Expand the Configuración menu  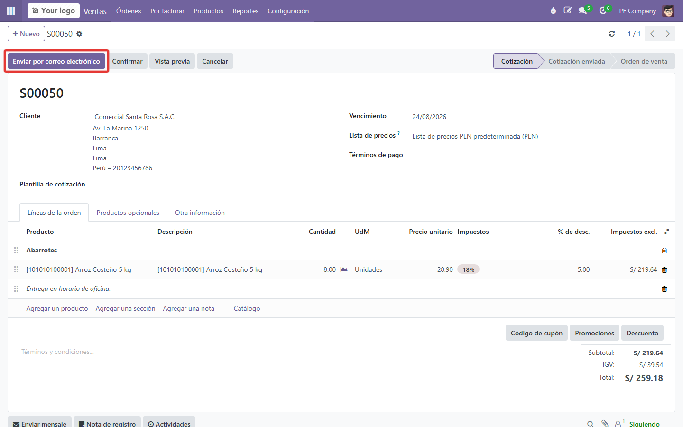point(288,11)
